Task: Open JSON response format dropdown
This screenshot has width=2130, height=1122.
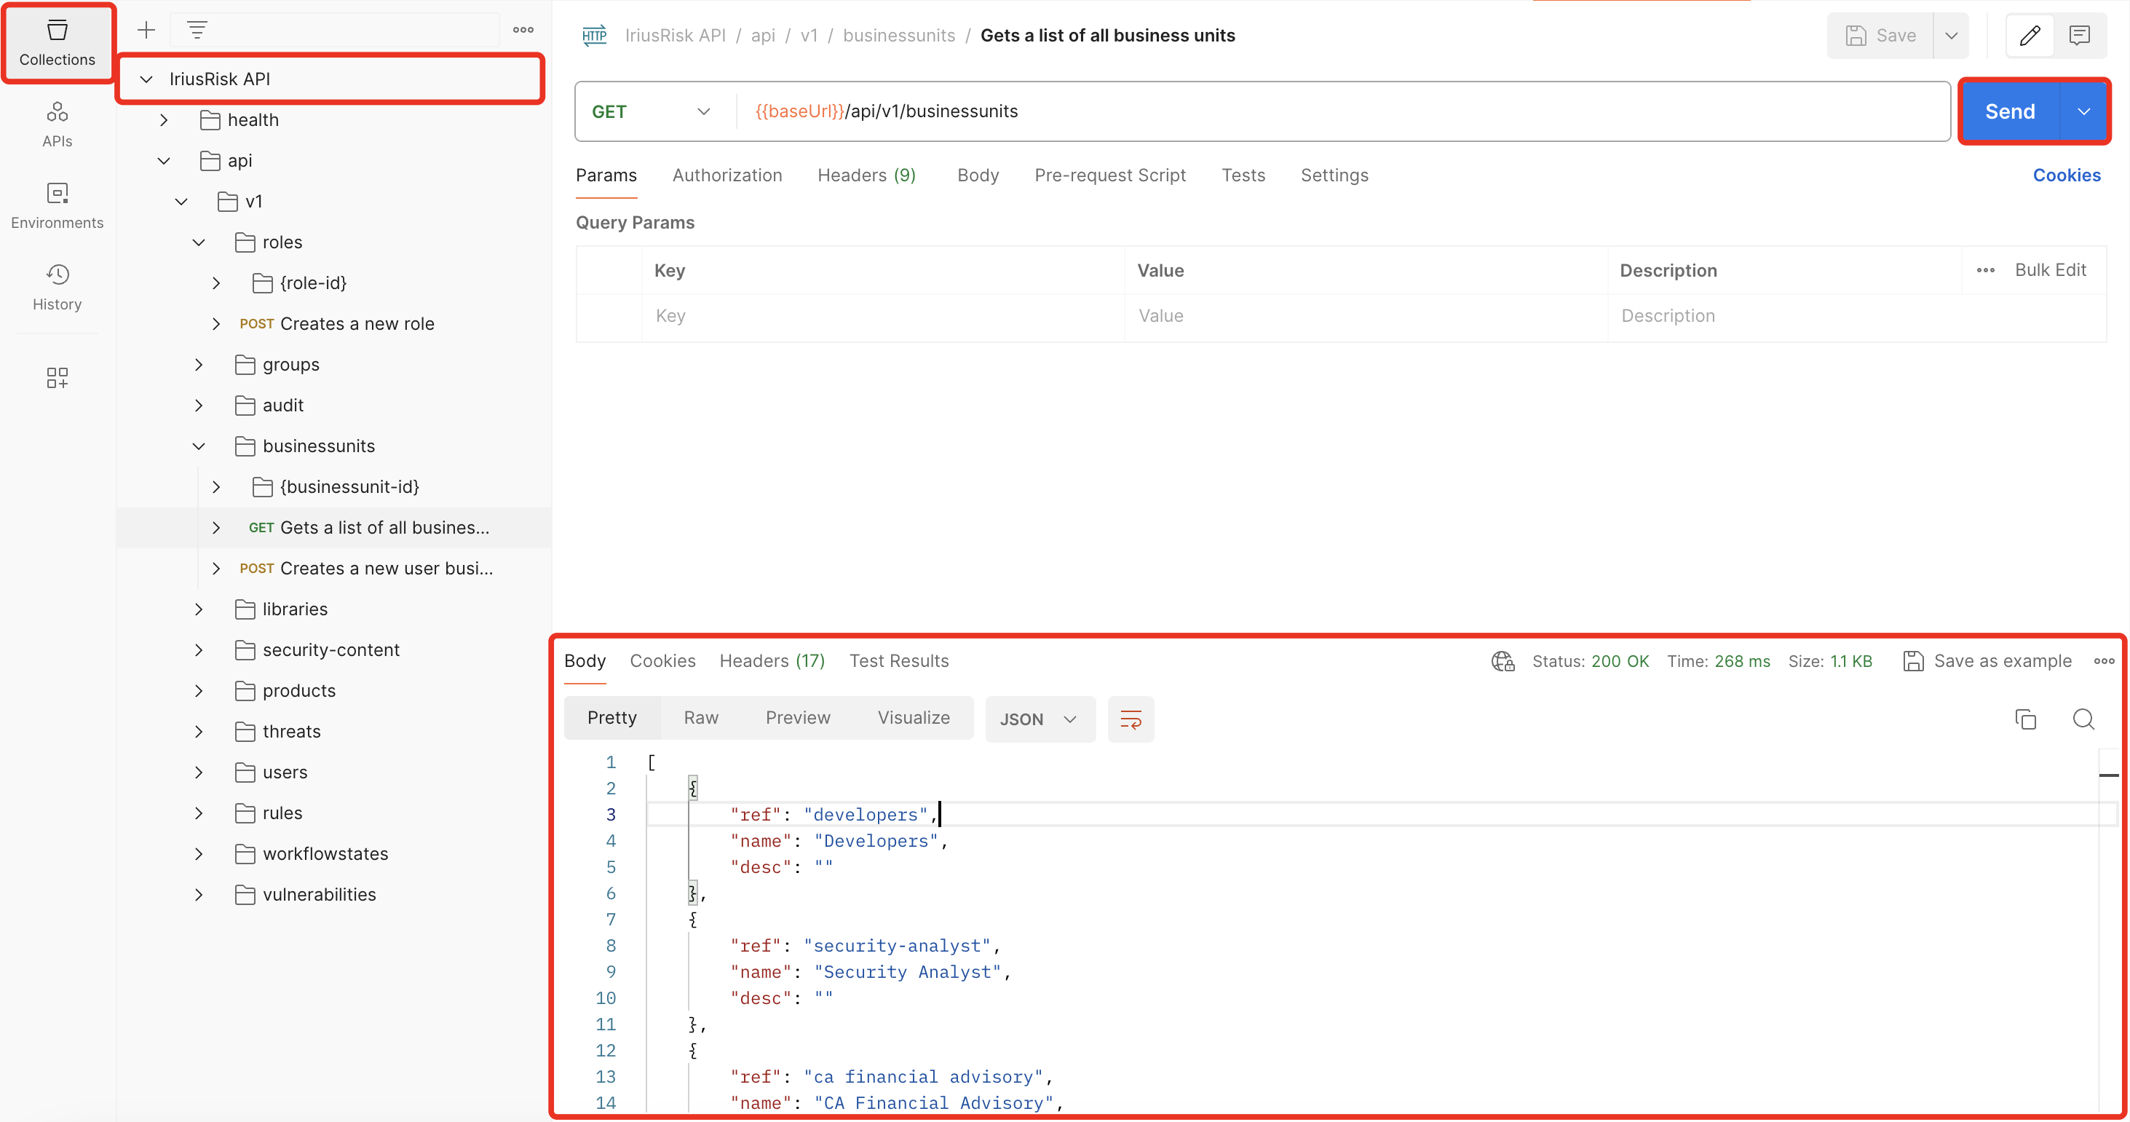Action: pos(1040,719)
